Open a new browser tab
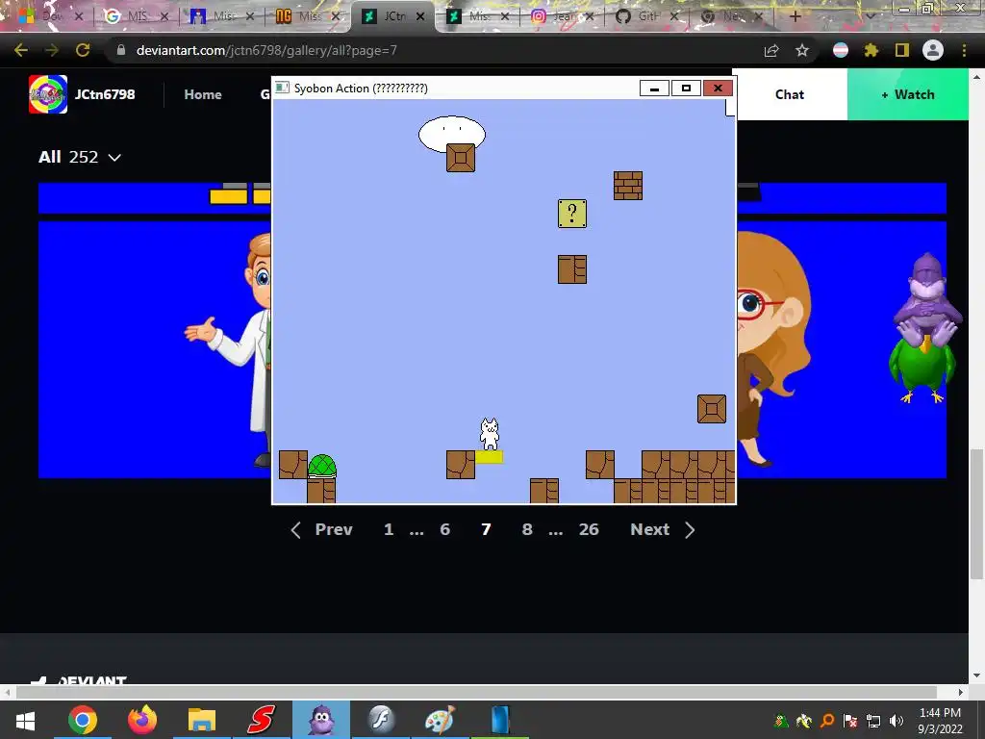Image resolution: width=985 pixels, height=739 pixels. click(x=795, y=16)
